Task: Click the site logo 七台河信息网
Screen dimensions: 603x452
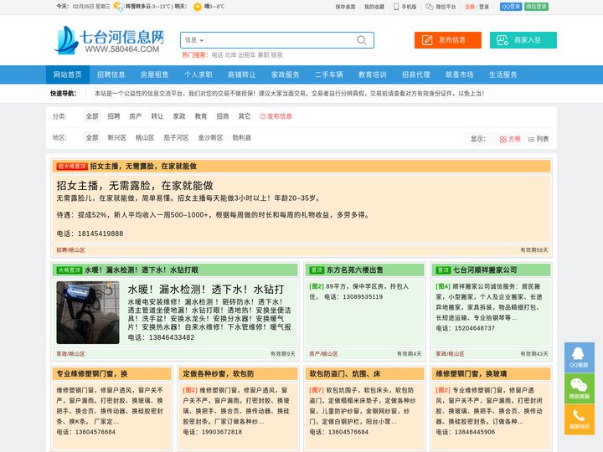Action: (110, 40)
